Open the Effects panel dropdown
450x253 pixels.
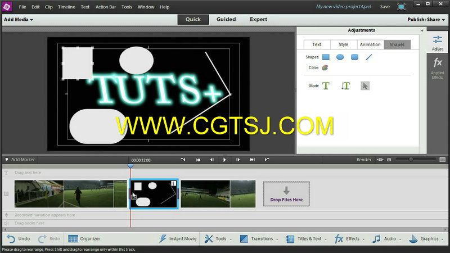(349, 238)
